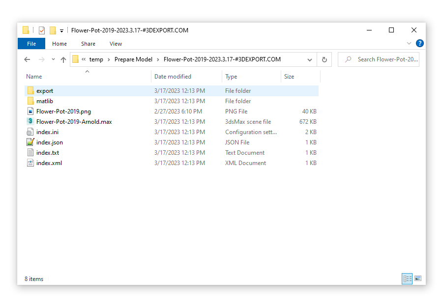Screen dimensions: 443x308
Task: Click the Properties quick access icon
Action: pyautogui.click(x=42, y=30)
